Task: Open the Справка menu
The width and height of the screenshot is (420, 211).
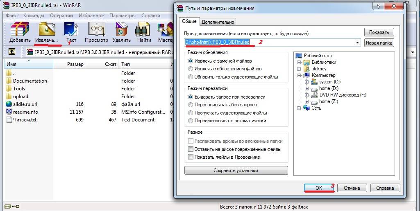Action: click(x=151, y=16)
